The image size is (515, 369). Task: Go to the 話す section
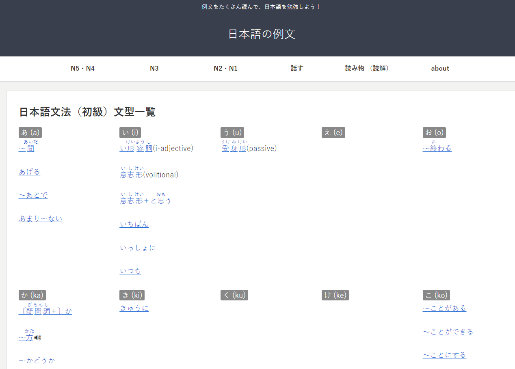click(x=297, y=68)
